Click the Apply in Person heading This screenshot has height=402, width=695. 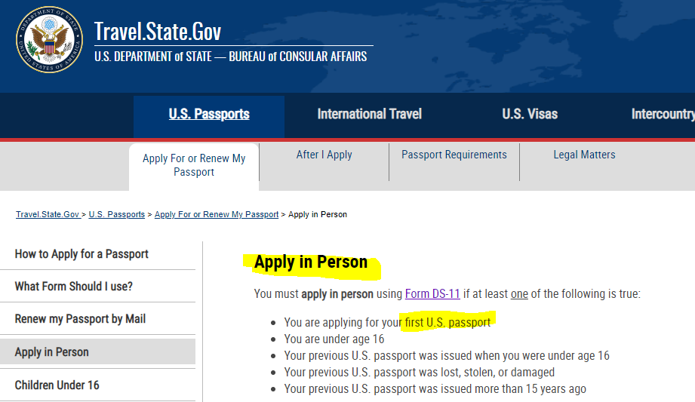tap(311, 262)
